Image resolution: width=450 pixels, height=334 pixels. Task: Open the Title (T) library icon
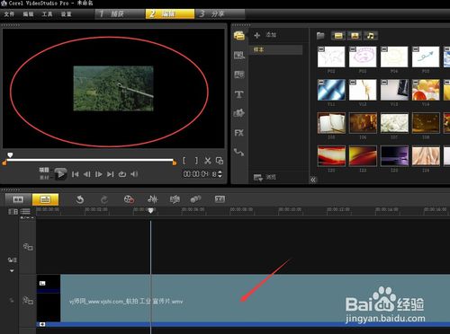[238, 94]
